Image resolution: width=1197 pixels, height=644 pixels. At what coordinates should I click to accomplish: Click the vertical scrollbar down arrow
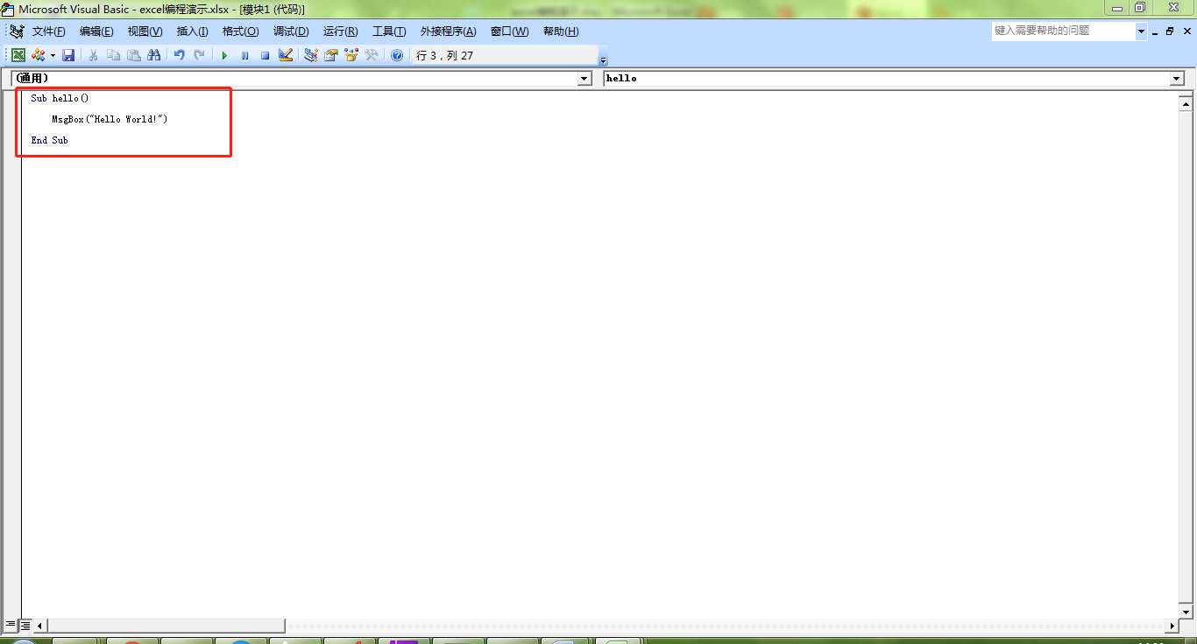1186,612
